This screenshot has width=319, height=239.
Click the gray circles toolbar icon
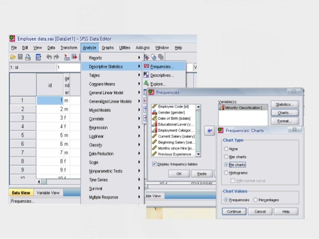160,57
